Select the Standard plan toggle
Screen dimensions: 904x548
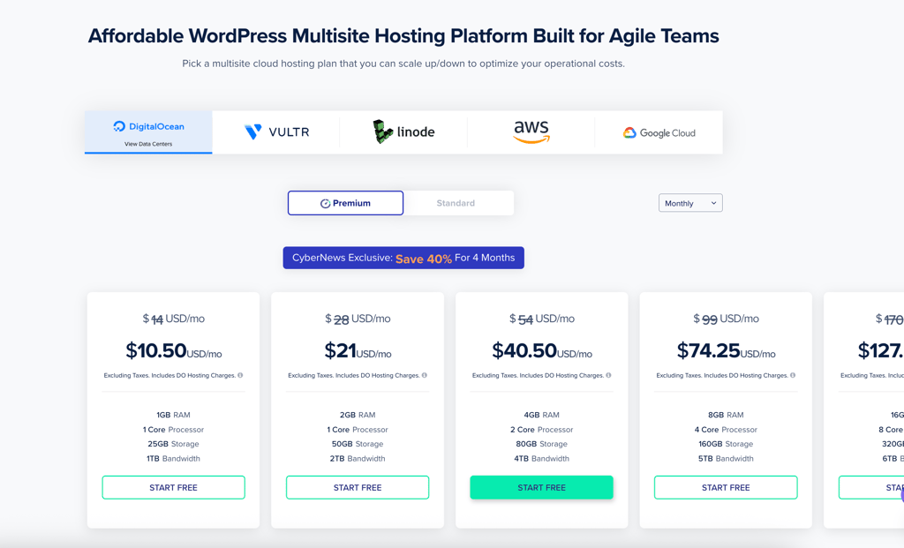(456, 203)
